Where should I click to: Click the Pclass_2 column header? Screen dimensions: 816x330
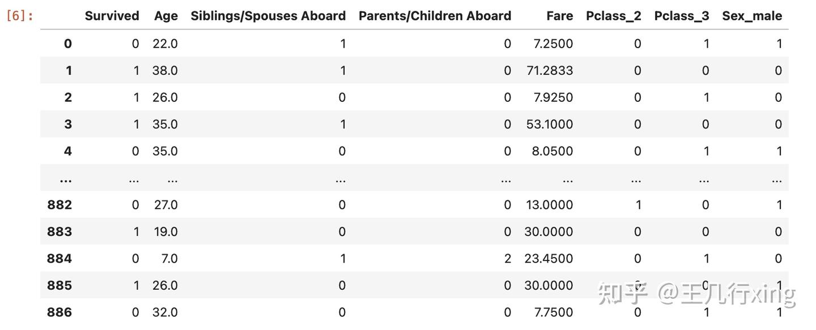click(614, 16)
